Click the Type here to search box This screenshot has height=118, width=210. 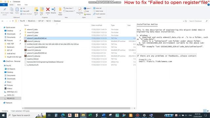26,115
